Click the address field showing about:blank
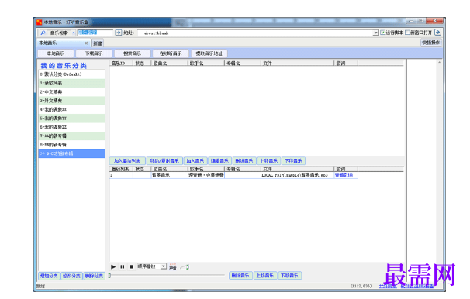 tap(255, 33)
